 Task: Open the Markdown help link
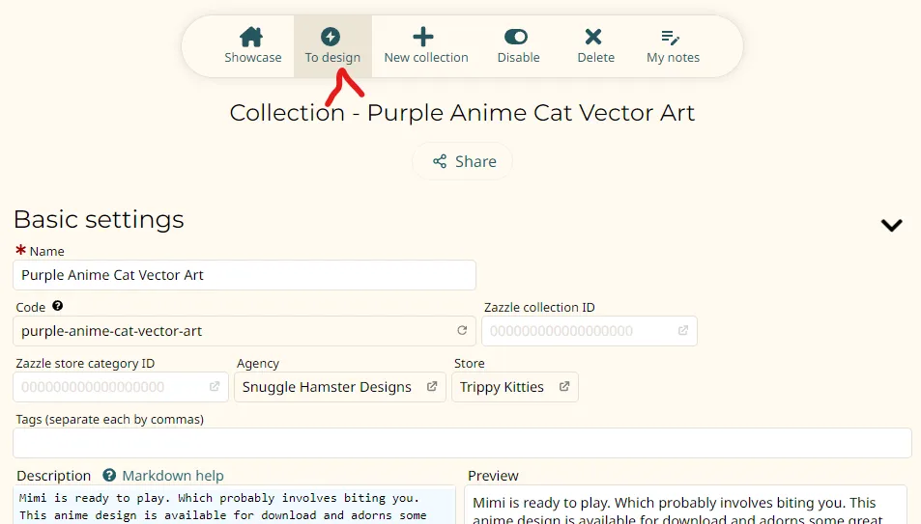point(173,476)
